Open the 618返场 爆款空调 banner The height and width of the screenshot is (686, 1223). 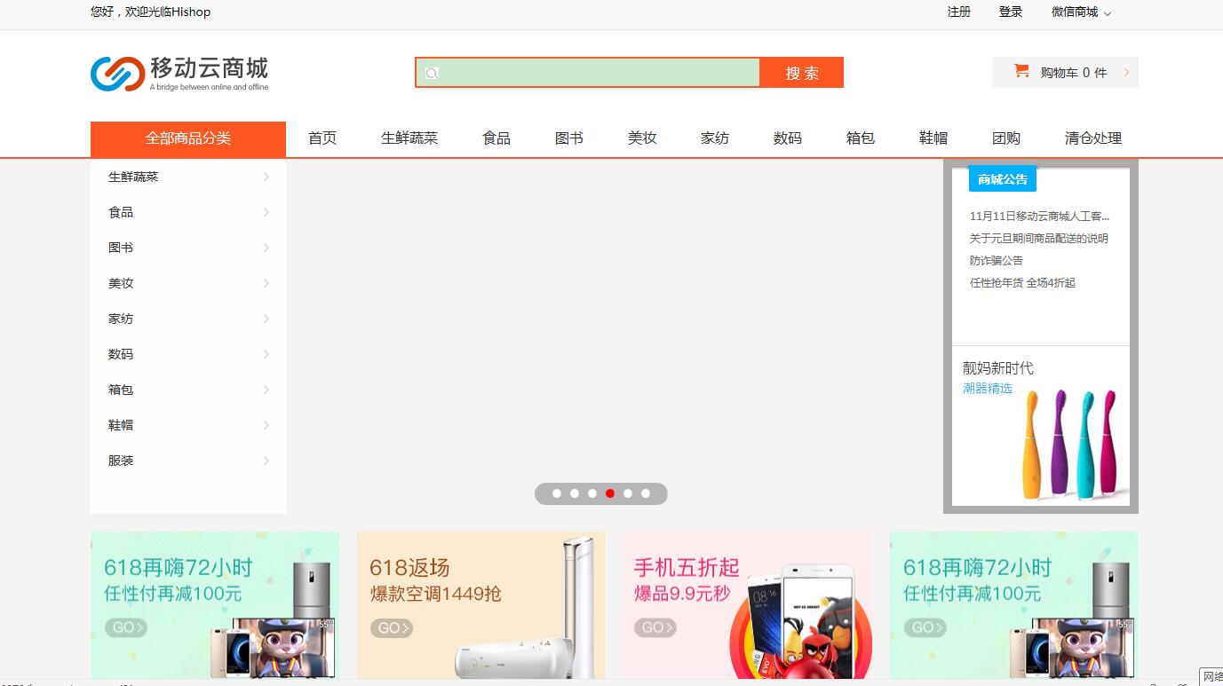[x=481, y=605]
